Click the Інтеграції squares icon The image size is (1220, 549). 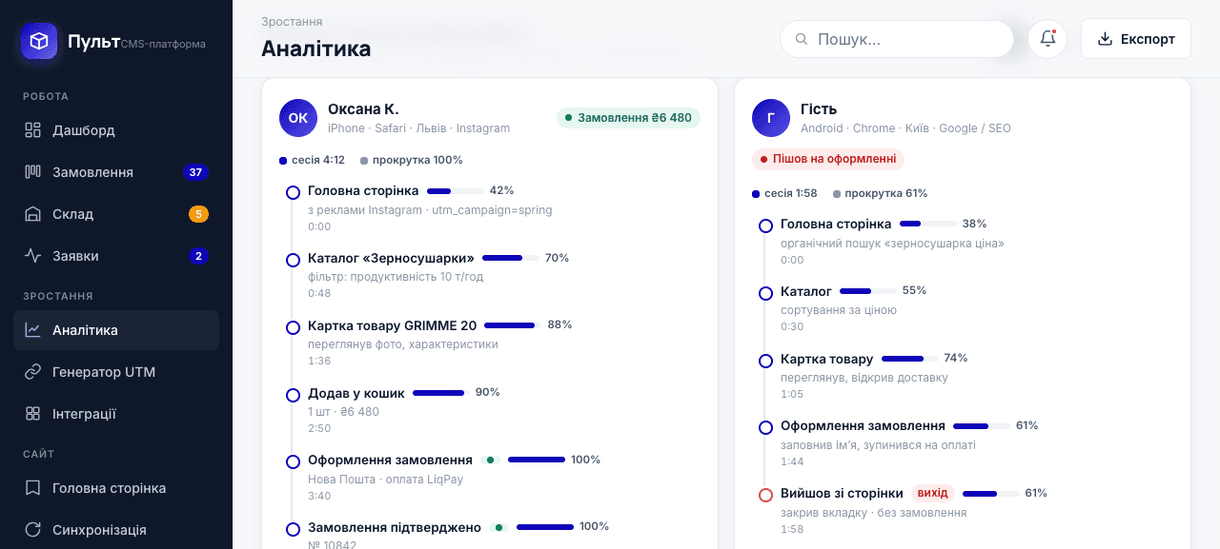(33, 414)
